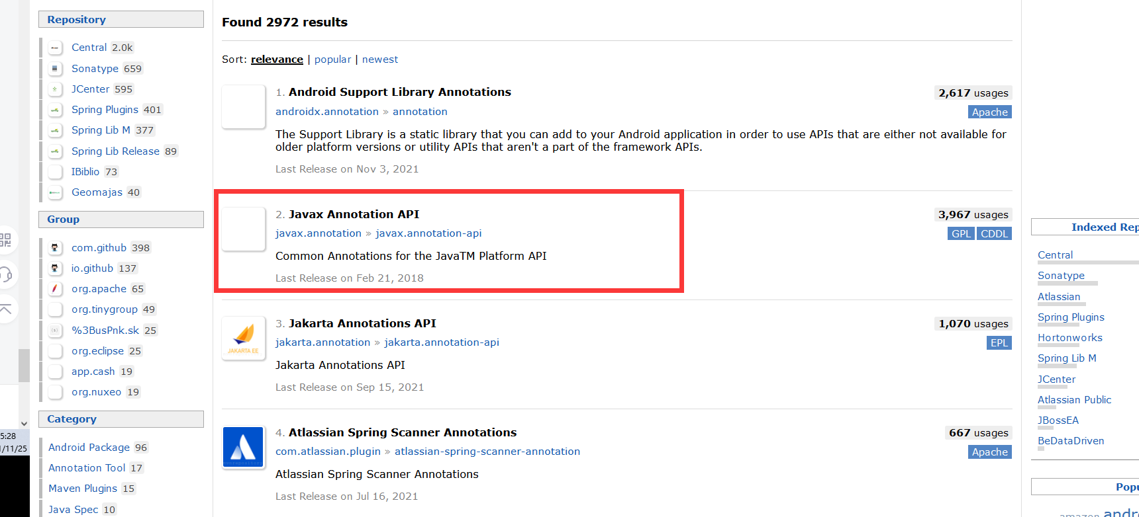Screen dimensions: 1139x517
Task: Open Hortonworks in Indexed Repositories list
Action: click(x=1070, y=338)
